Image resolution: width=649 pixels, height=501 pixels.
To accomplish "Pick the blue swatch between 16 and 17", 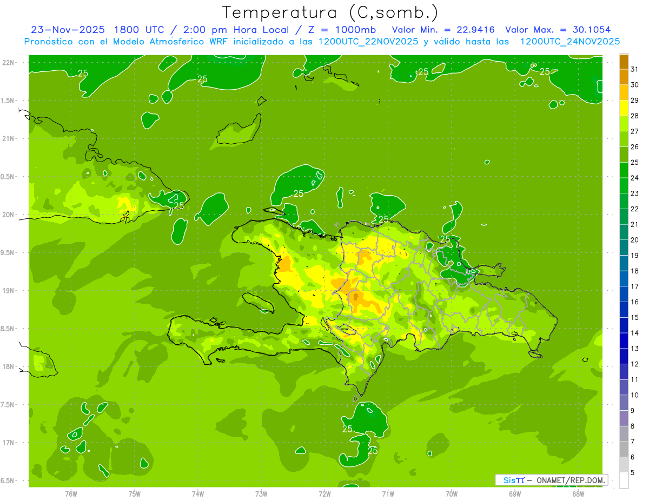I will (624, 295).
